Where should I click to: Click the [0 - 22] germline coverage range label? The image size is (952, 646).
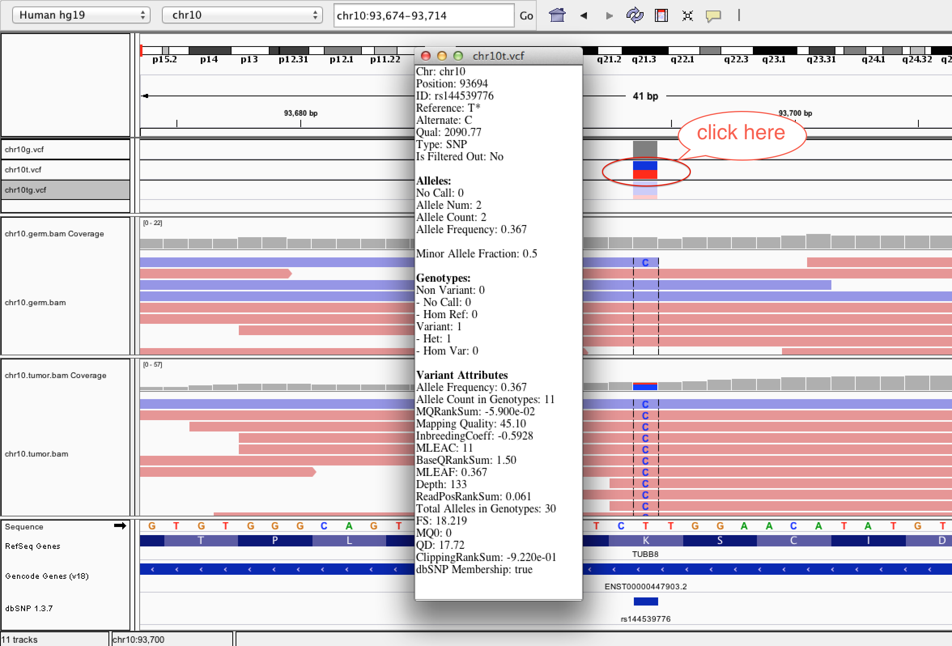coord(152,223)
